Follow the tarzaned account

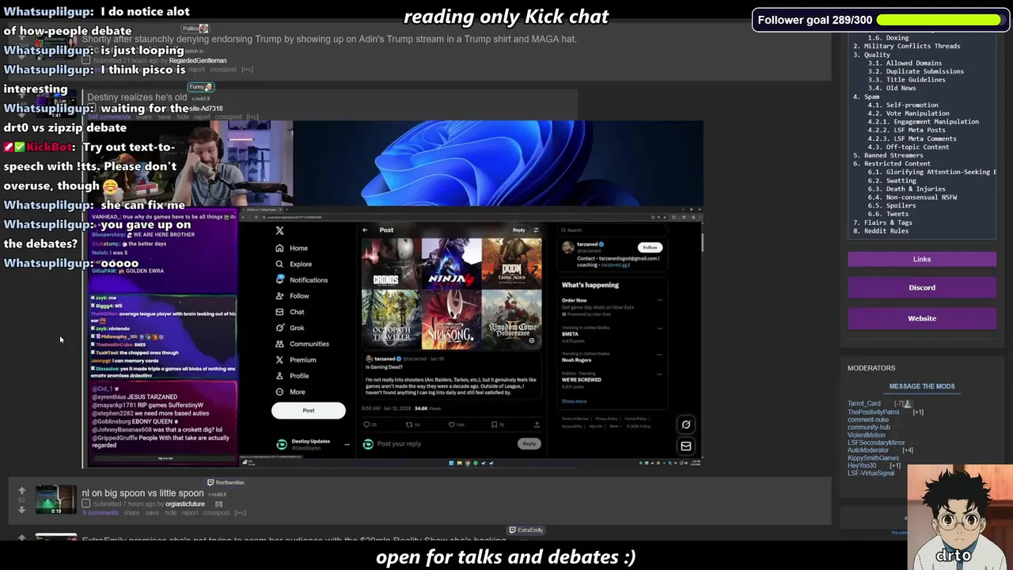pyautogui.click(x=650, y=247)
